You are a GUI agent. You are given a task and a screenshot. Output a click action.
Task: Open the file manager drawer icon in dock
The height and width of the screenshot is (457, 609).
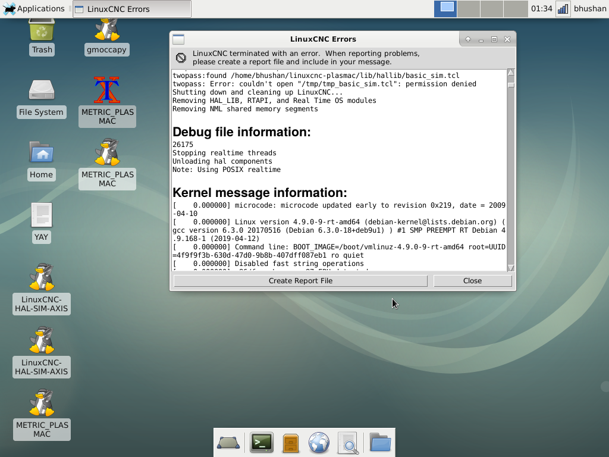[290, 443]
